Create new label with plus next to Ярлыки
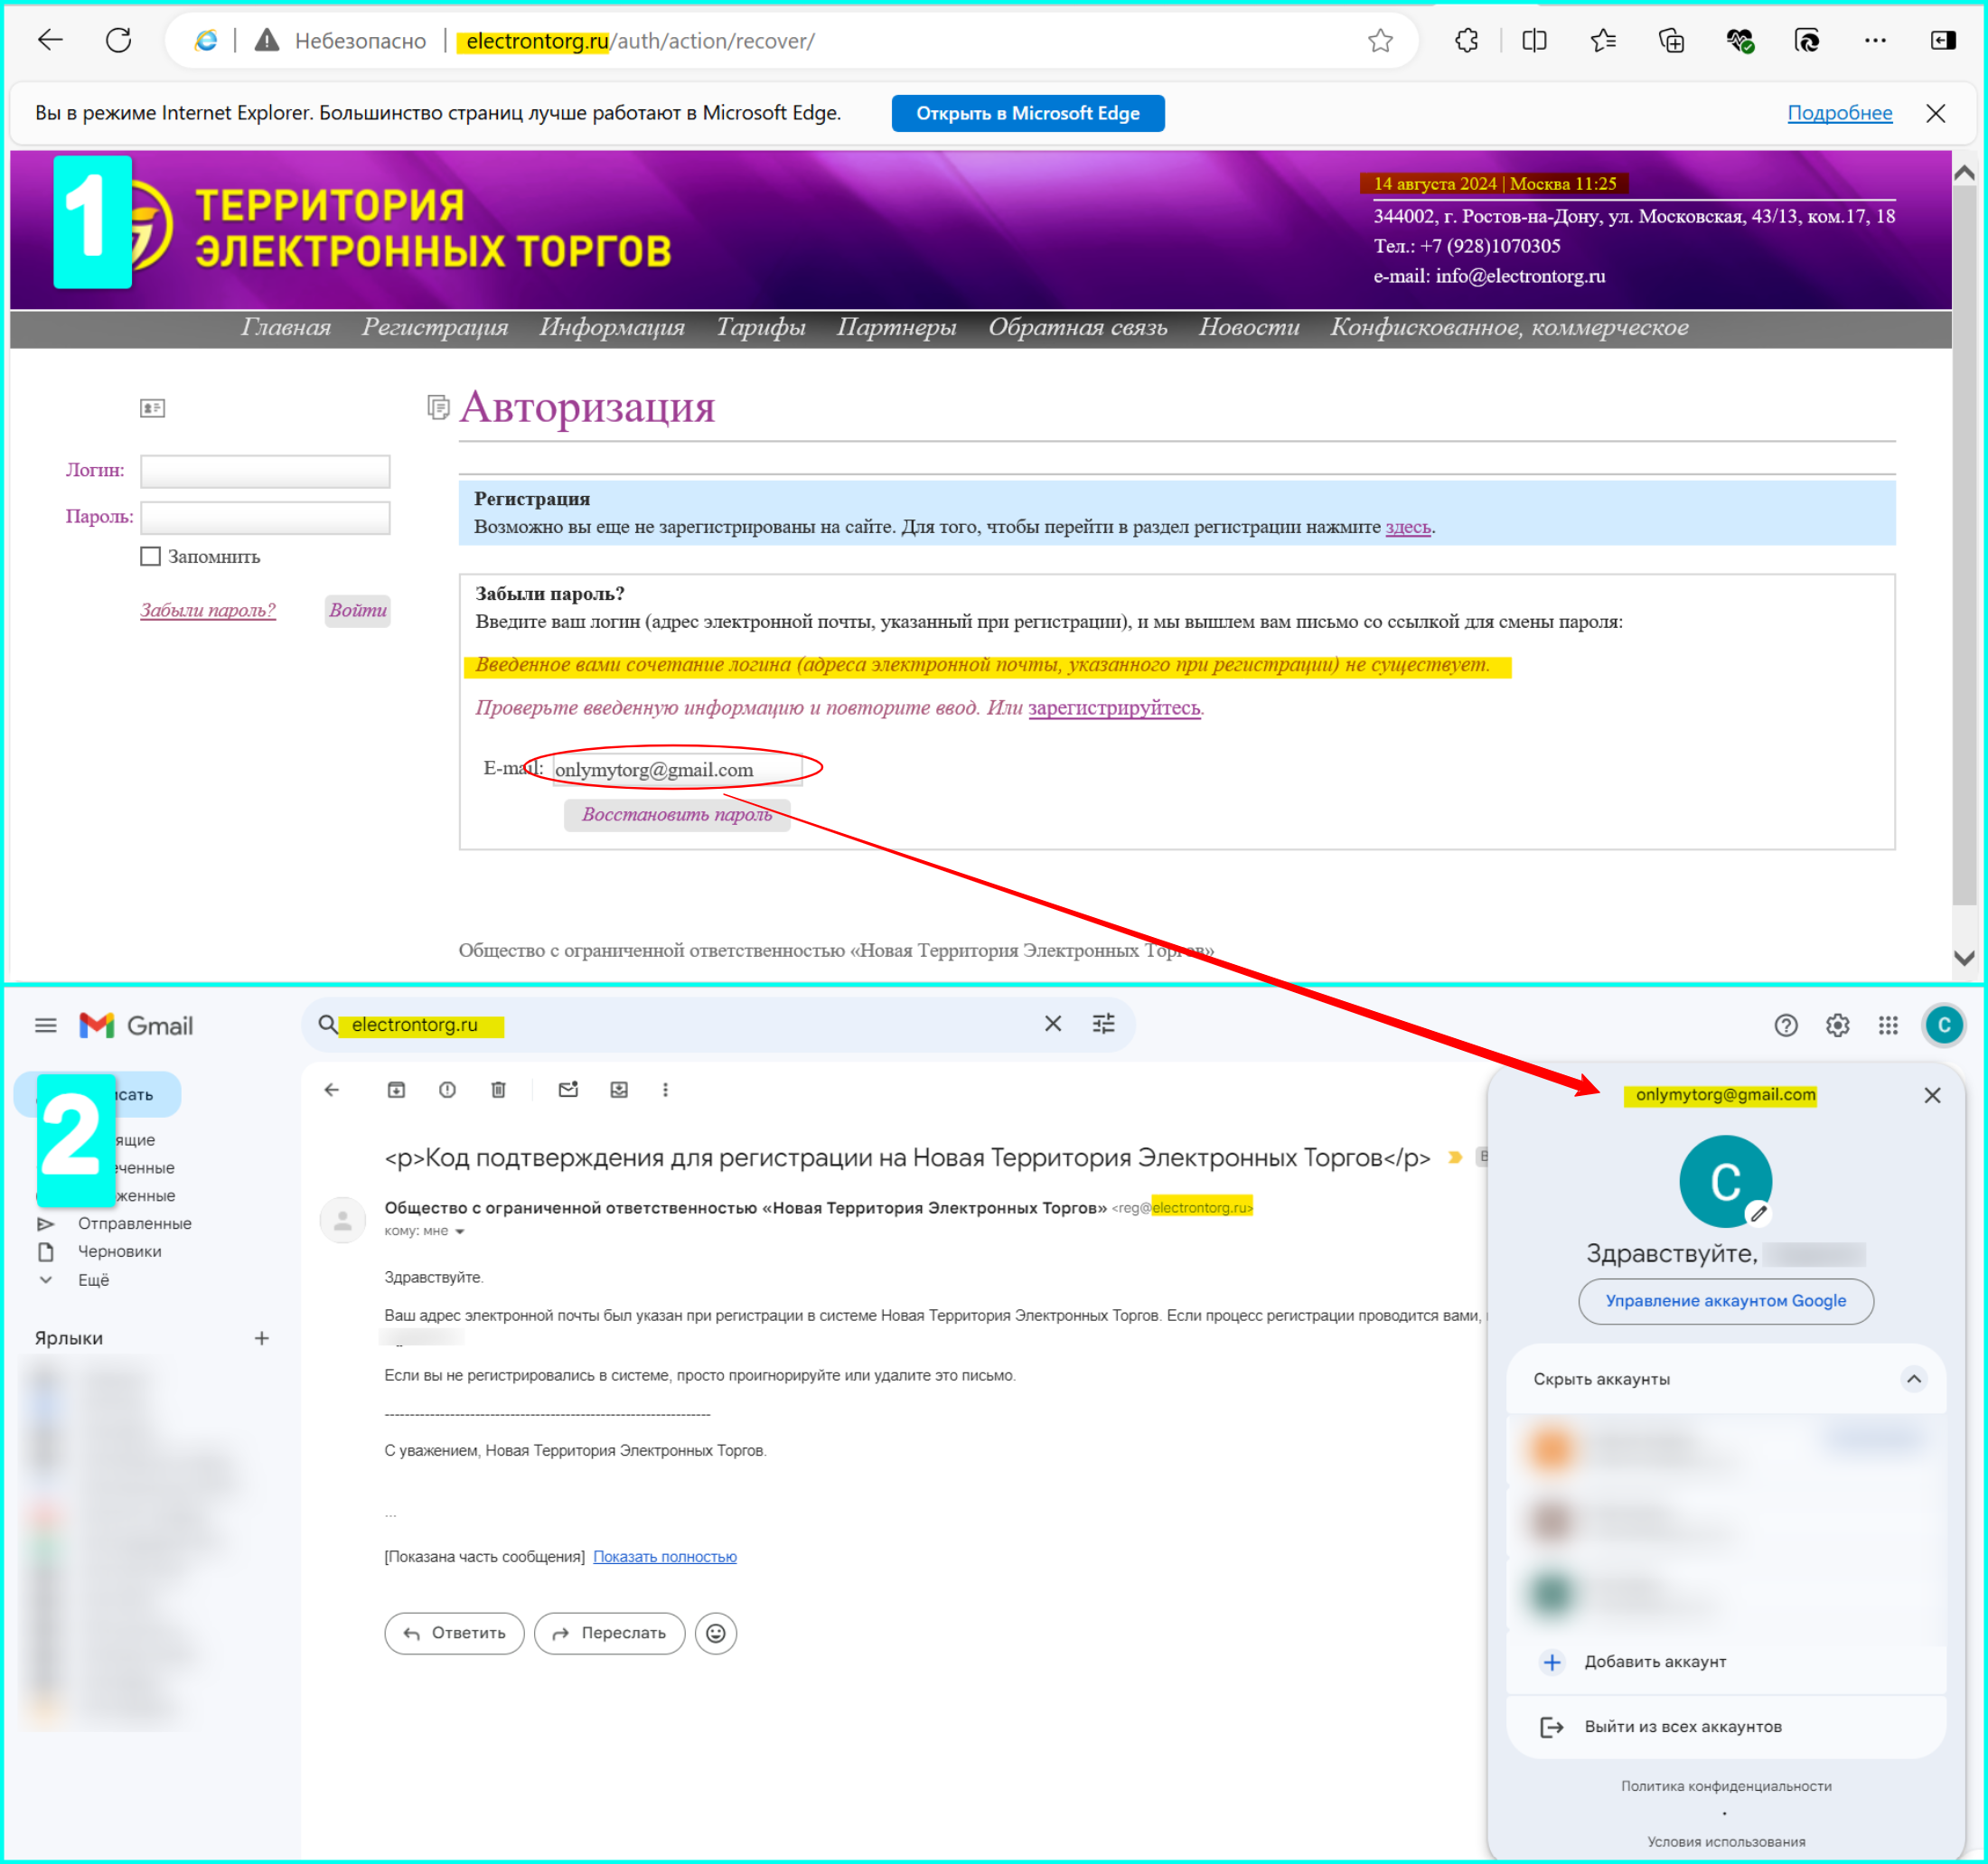 [262, 1338]
